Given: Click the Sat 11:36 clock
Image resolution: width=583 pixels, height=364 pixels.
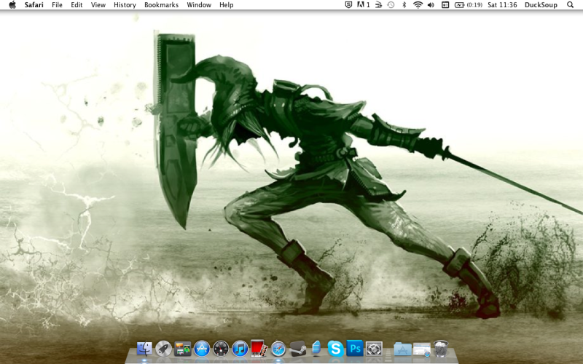Looking at the screenshot, I should coord(502,5).
